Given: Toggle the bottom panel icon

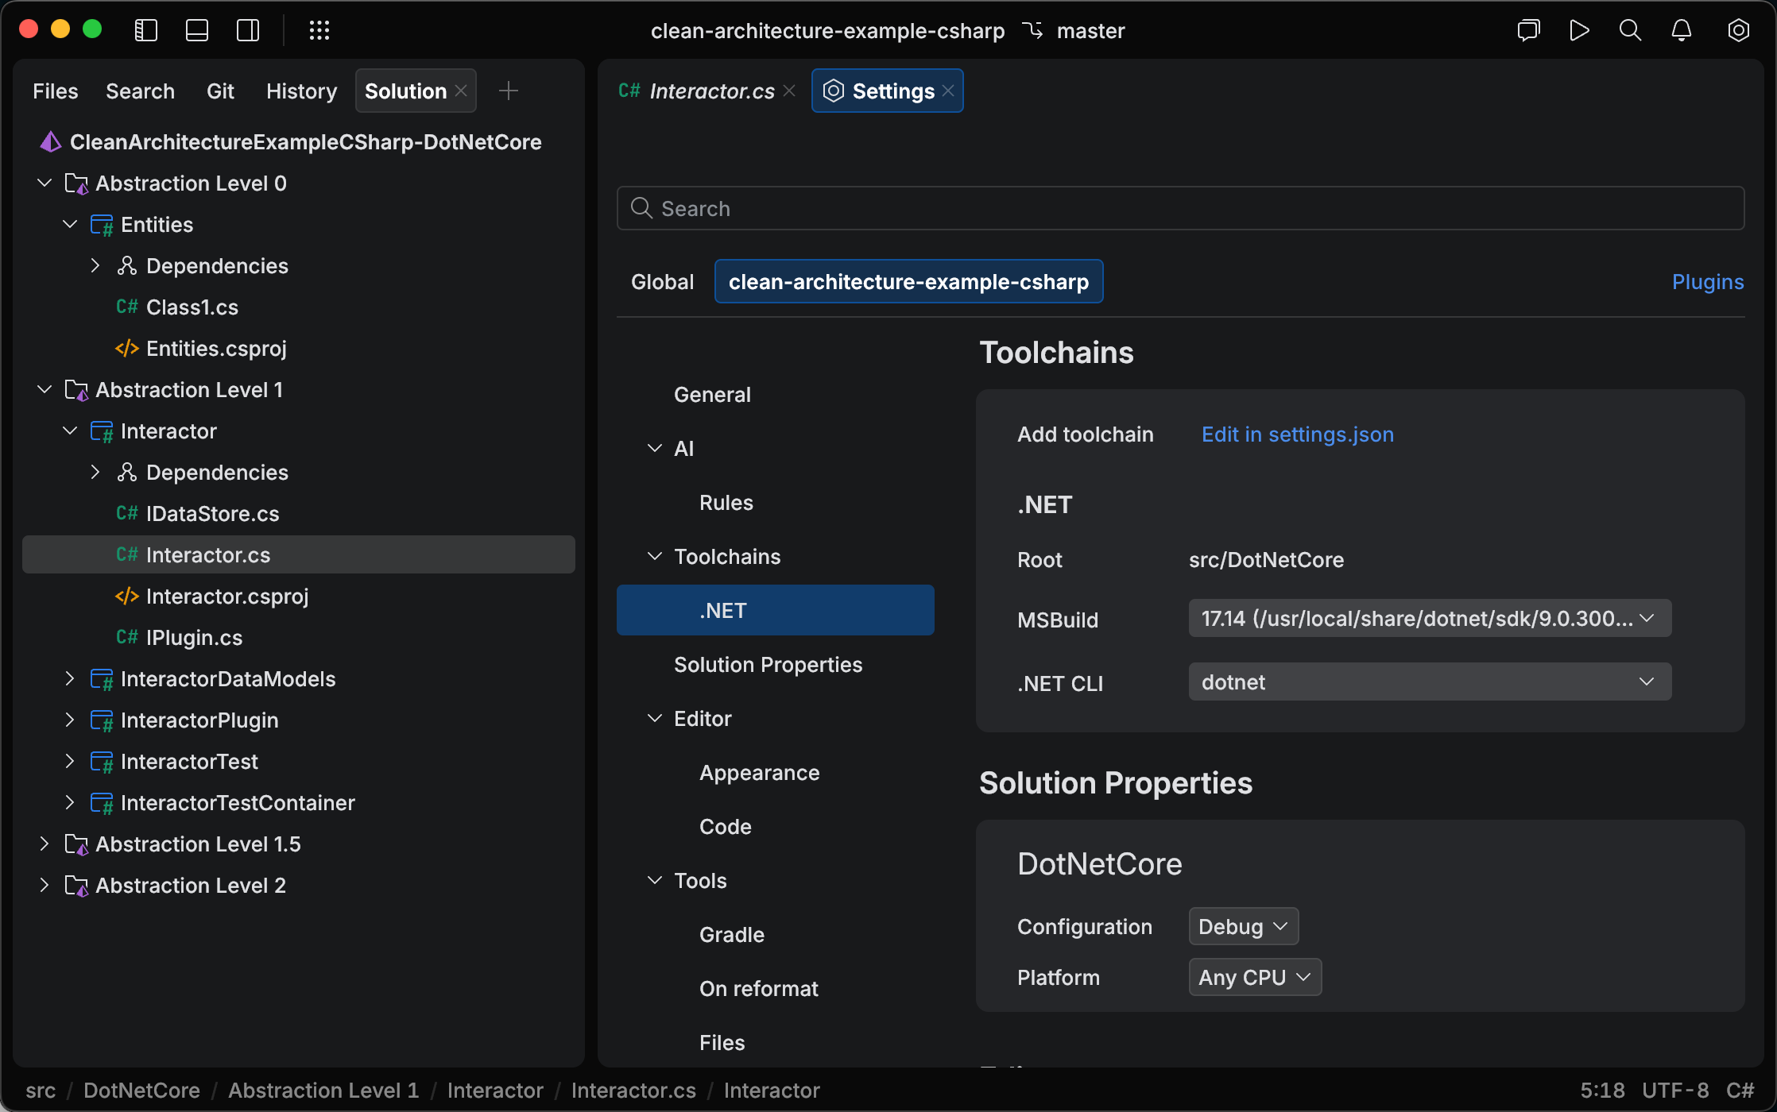Looking at the screenshot, I should pos(196,30).
